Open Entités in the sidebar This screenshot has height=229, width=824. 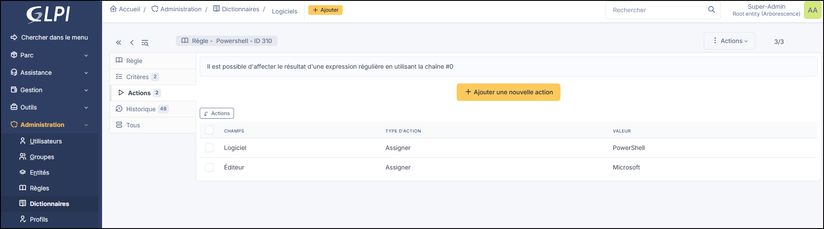39,173
